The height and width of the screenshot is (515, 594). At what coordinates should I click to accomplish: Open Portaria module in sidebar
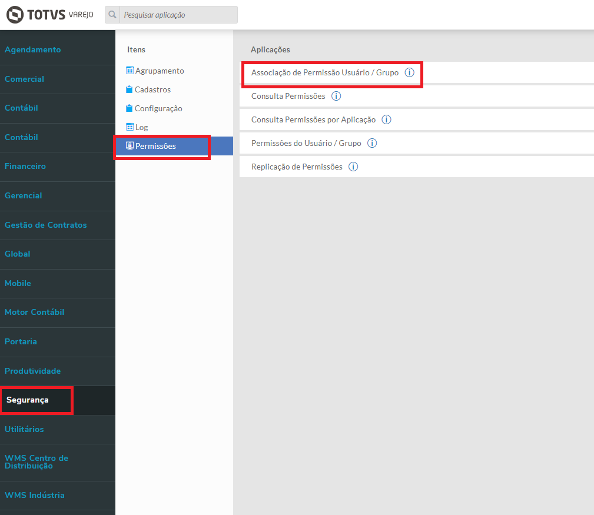58,342
